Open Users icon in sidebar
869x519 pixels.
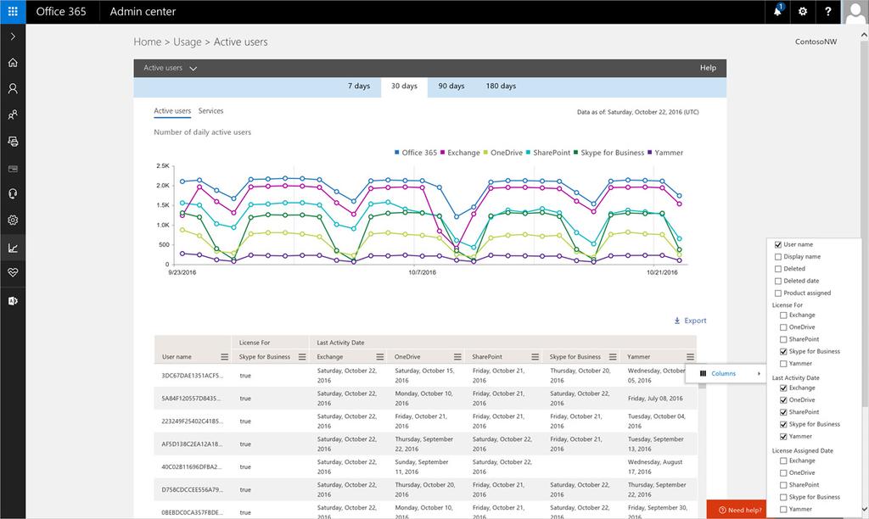[x=13, y=89]
